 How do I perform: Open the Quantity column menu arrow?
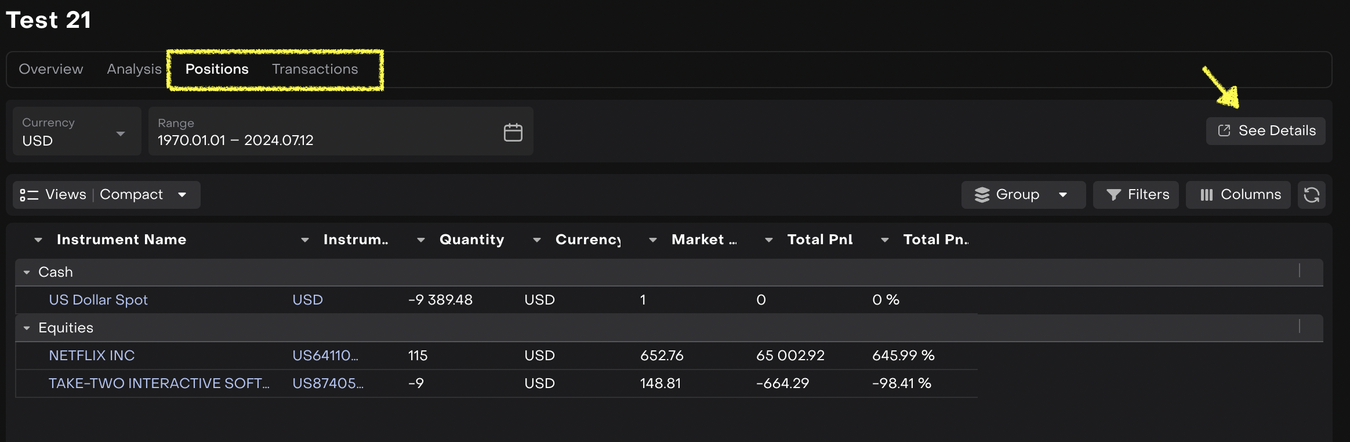421,240
